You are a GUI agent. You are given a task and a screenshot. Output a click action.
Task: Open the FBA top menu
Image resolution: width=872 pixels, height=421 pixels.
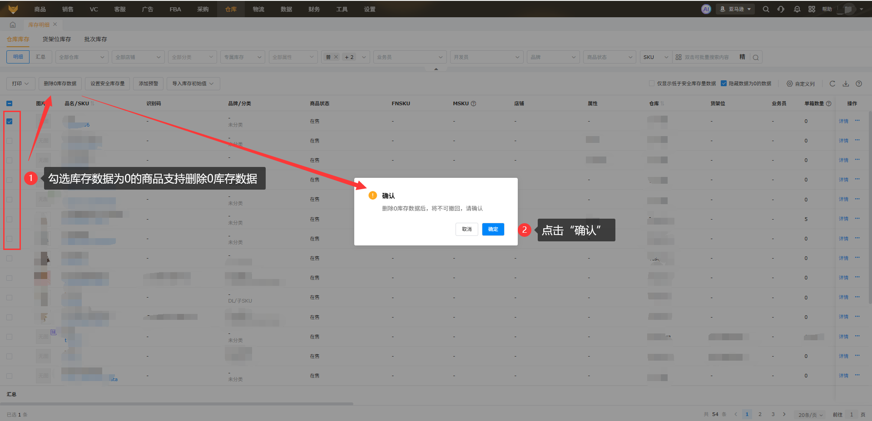(175, 9)
